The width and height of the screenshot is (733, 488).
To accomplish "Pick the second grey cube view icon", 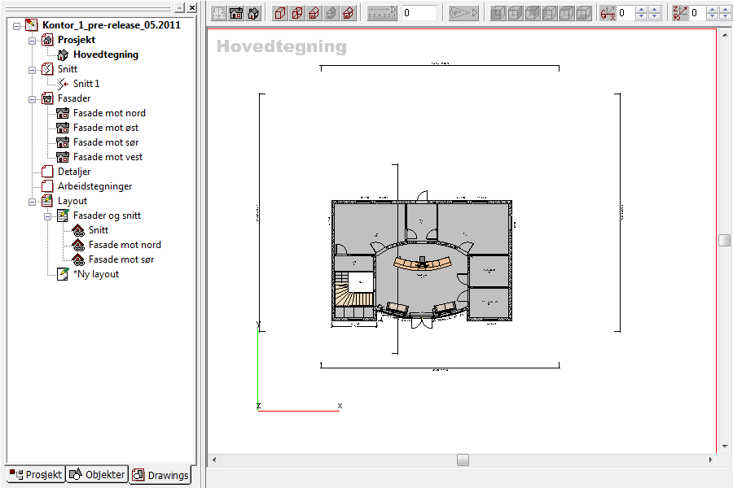I will [516, 13].
